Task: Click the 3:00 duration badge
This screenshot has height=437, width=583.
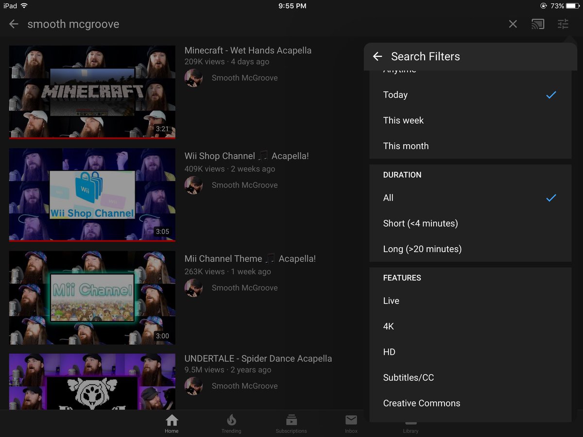Action: coord(162,336)
